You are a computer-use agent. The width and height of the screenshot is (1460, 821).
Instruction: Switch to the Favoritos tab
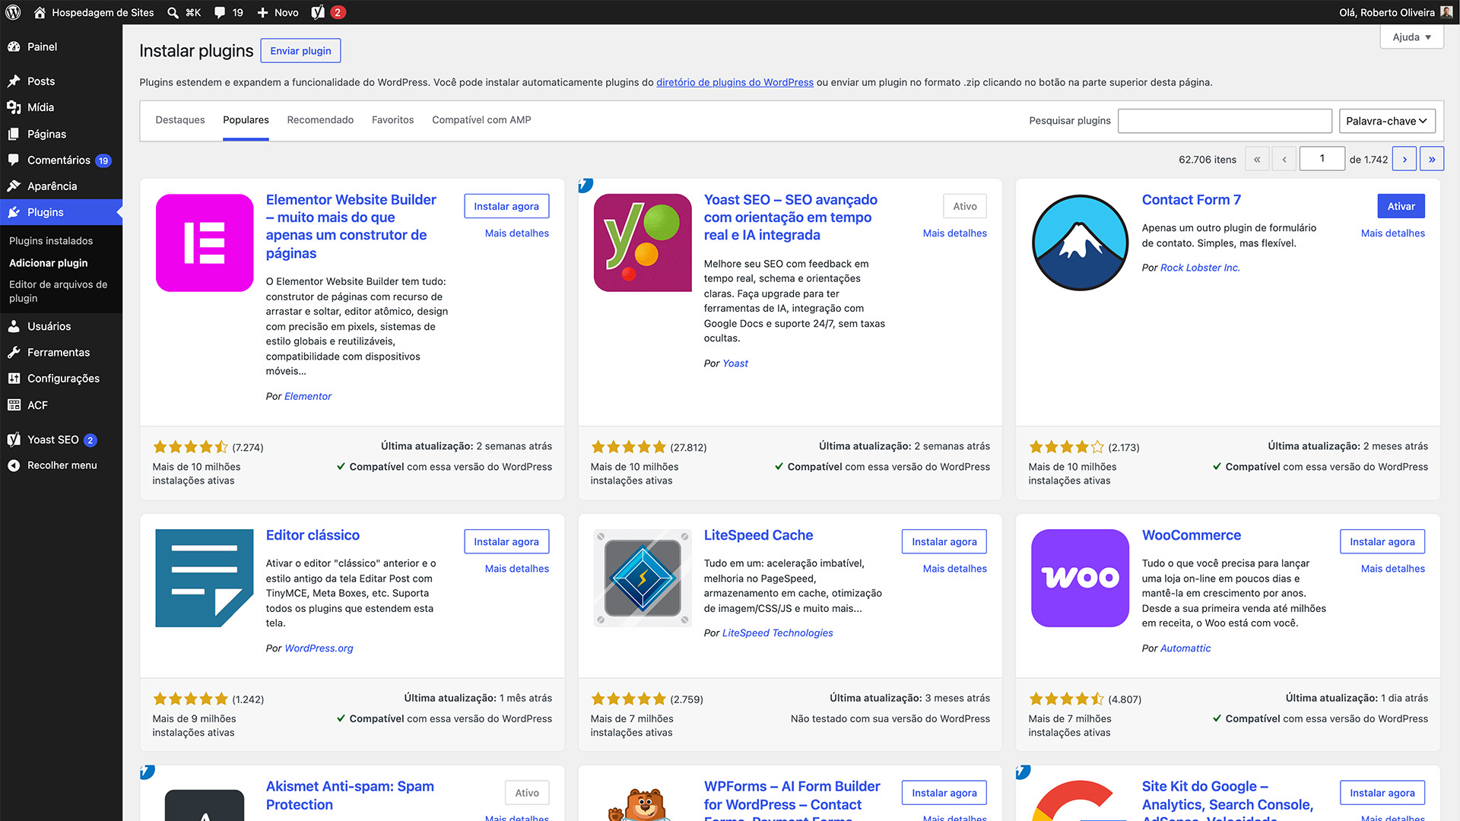[x=392, y=120]
